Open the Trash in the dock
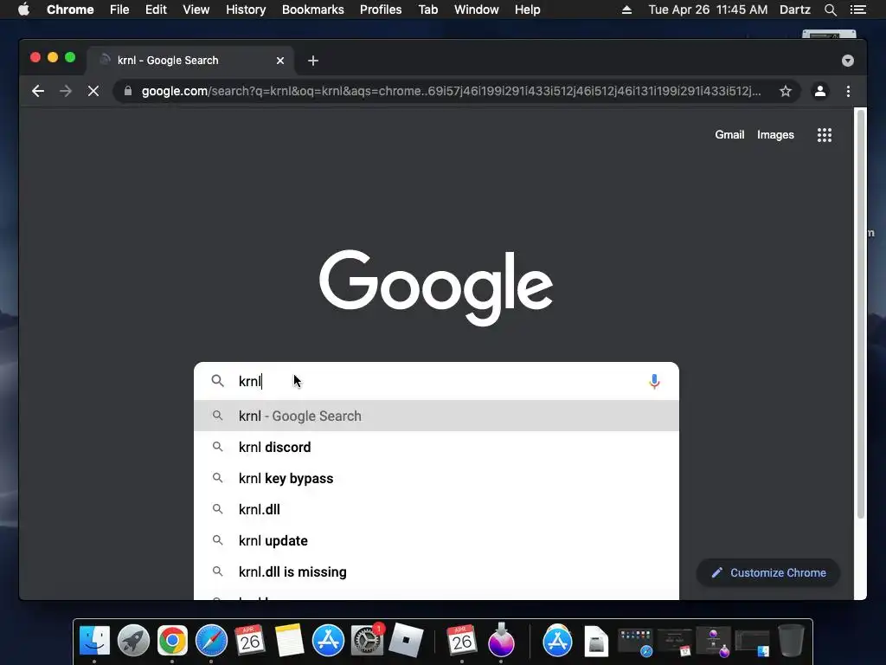 (x=791, y=641)
